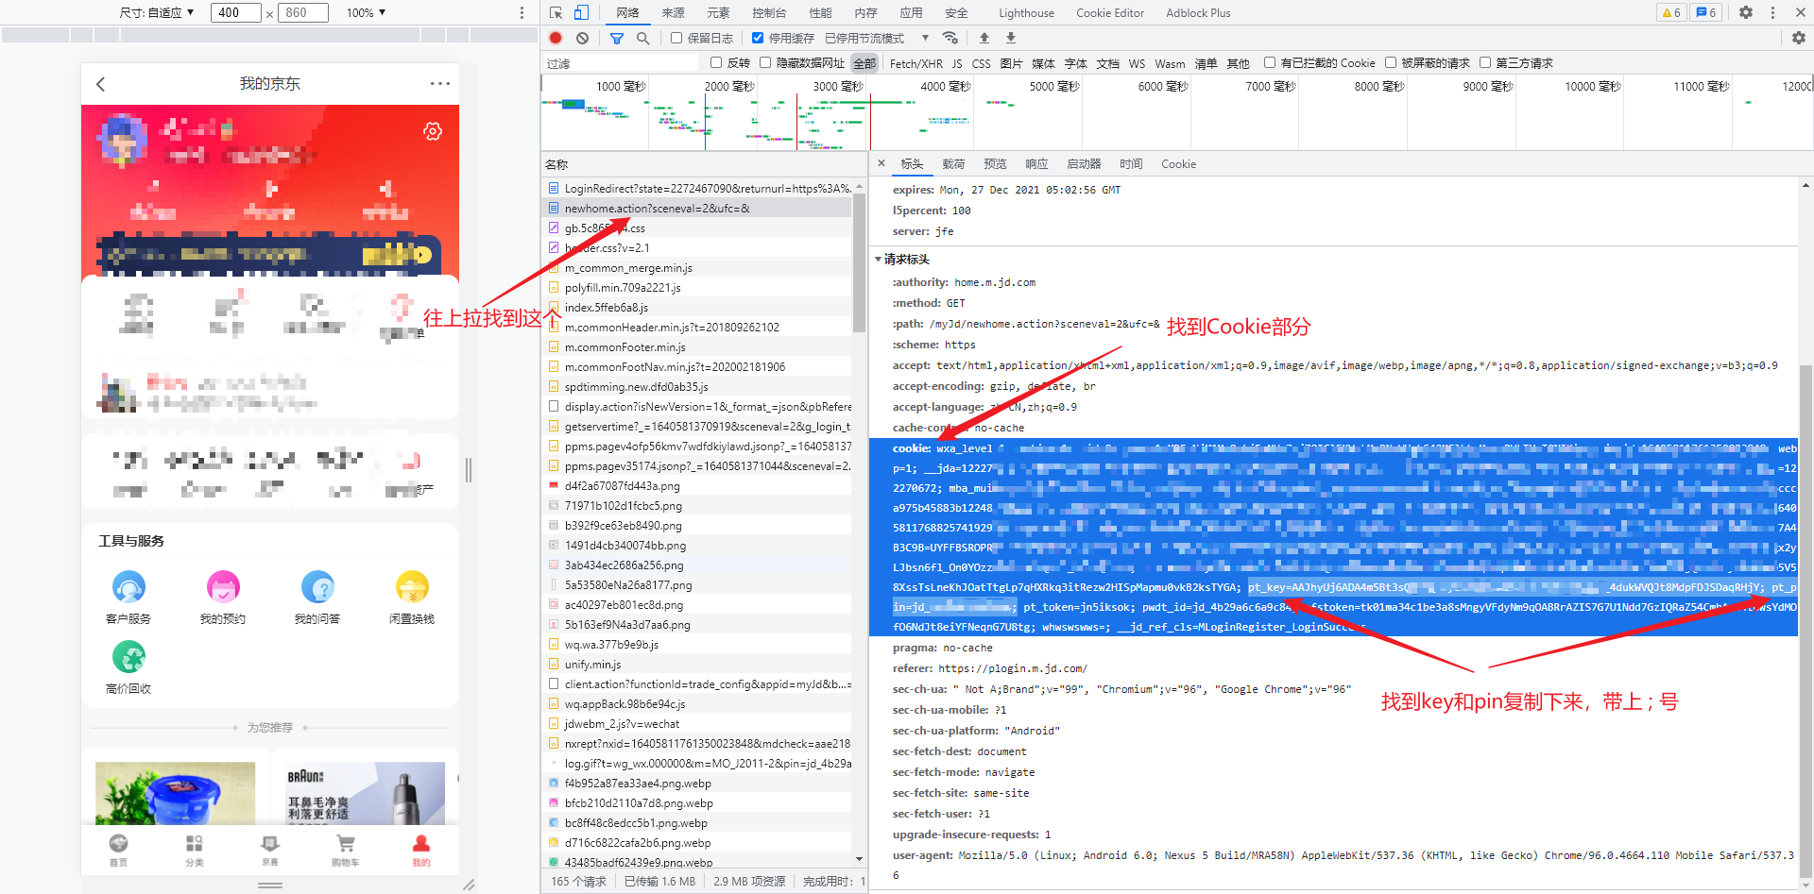1814x894 pixels.
Task: Show the warnings count badge
Action: (x=1671, y=12)
